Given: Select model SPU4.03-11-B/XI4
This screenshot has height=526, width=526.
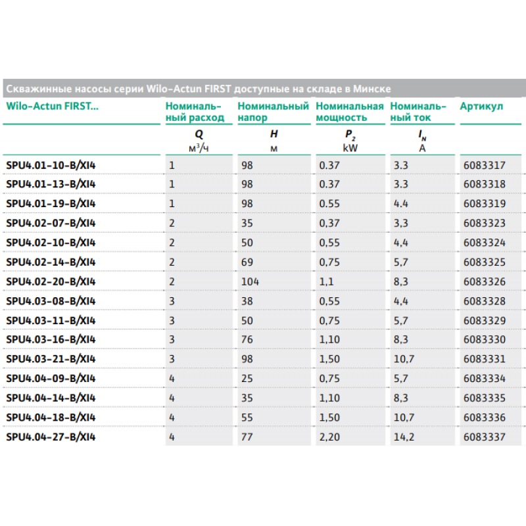Looking at the screenshot, I should tap(51, 320).
